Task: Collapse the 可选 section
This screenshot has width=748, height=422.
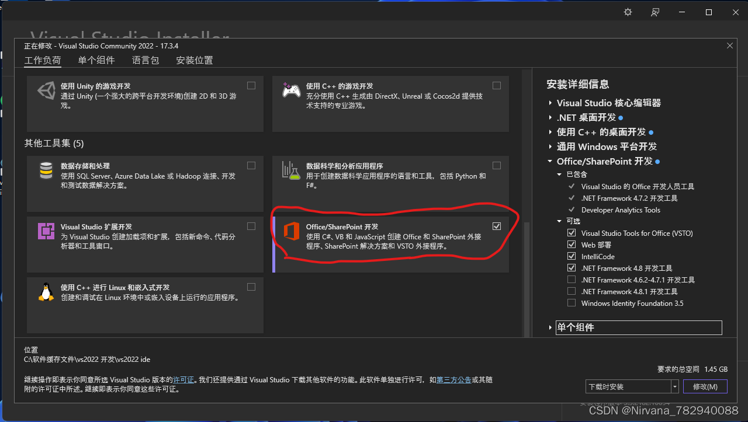Action: [560, 221]
